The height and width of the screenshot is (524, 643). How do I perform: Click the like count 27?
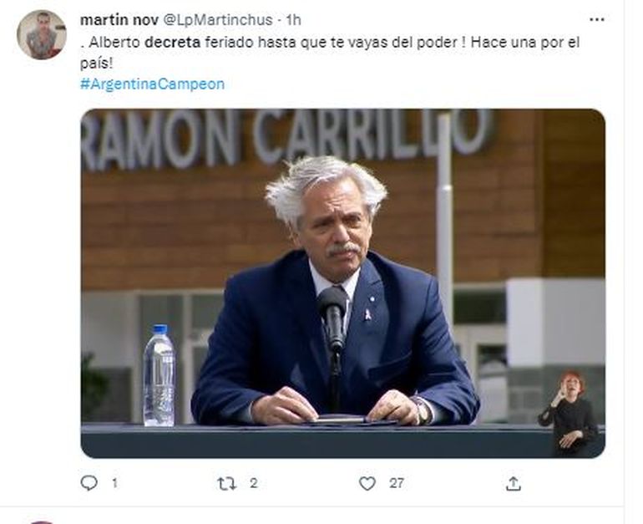(x=397, y=483)
